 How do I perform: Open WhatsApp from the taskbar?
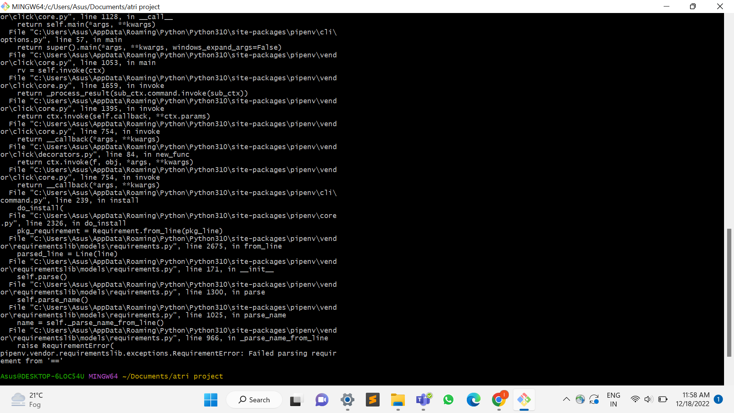pyautogui.click(x=448, y=400)
